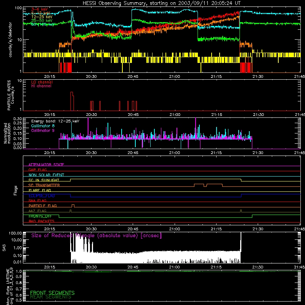The width and height of the screenshot is (305, 305).
Task: Click the ECLIPSE_FLAG label
Action: [42, 196]
